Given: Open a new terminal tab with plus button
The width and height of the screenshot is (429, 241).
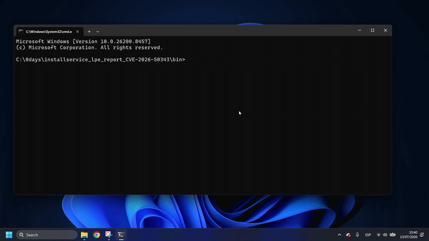Looking at the screenshot, I should [89, 32].
